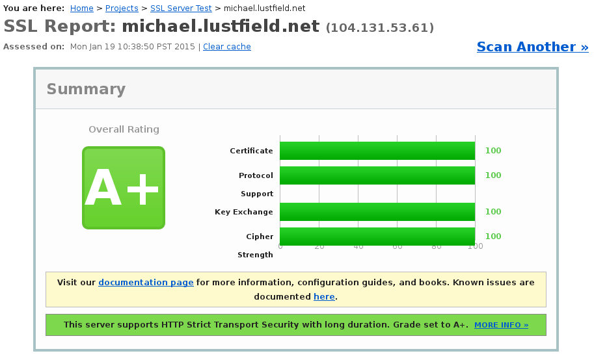The image size is (607, 360).
Task: Click the Clear cache link
Action: (x=226, y=47)
